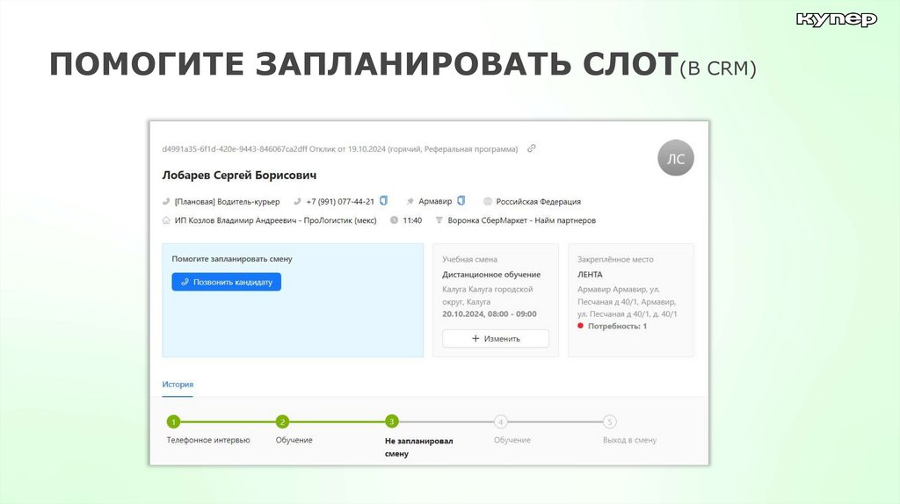
Task: Click the Изменить button under training shift
Action: [496, 338]
